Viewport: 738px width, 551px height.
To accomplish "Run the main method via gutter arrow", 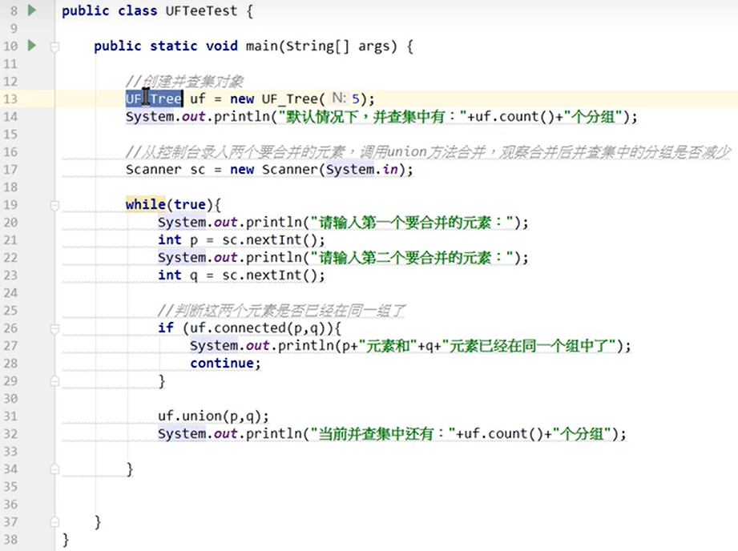I will click(31, 46).
